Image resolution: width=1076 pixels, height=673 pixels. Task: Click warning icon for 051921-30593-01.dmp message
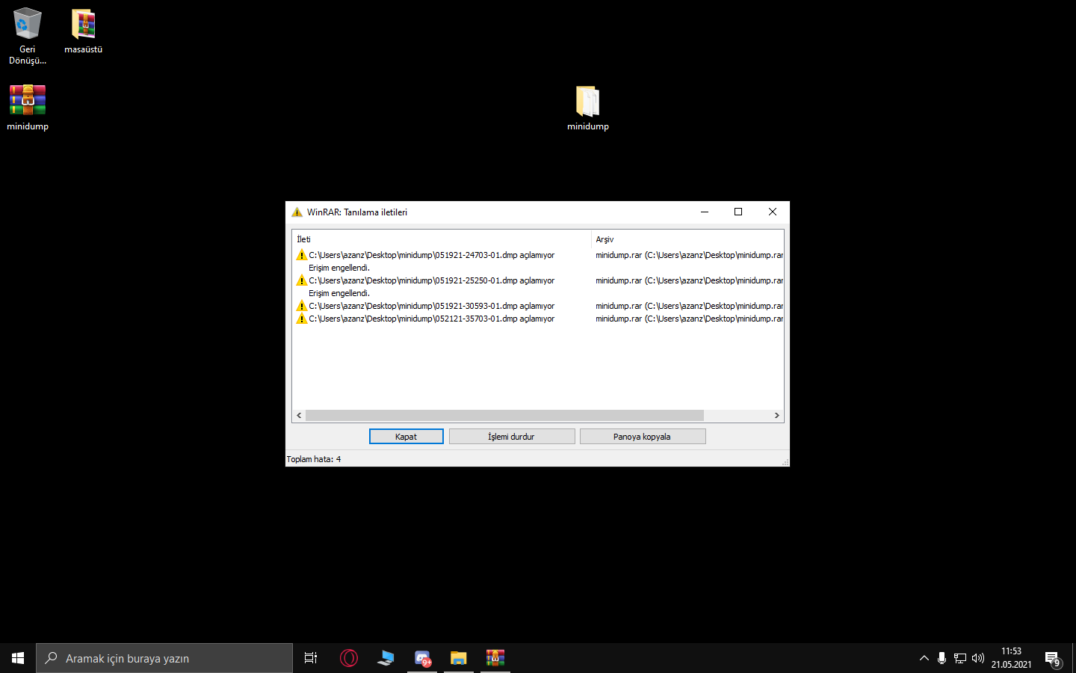(302, 306)
